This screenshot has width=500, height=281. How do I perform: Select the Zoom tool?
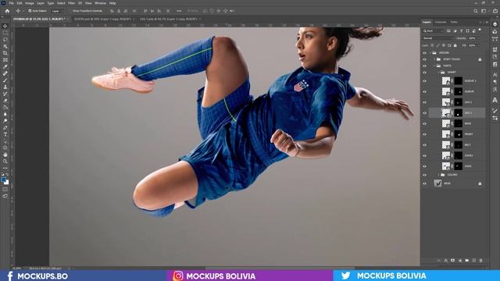5,162
